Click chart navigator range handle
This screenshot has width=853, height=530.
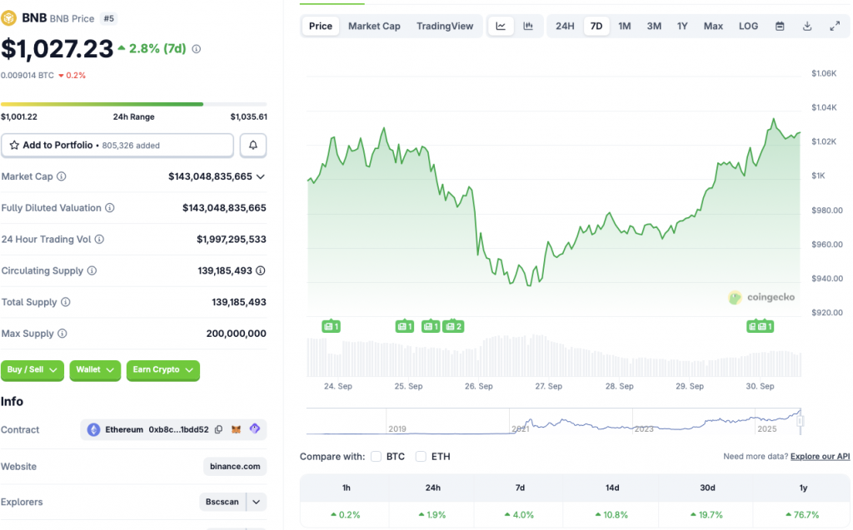point(800,421)
